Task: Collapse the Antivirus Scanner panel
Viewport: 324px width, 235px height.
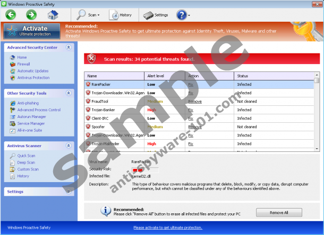Action: 69,146
